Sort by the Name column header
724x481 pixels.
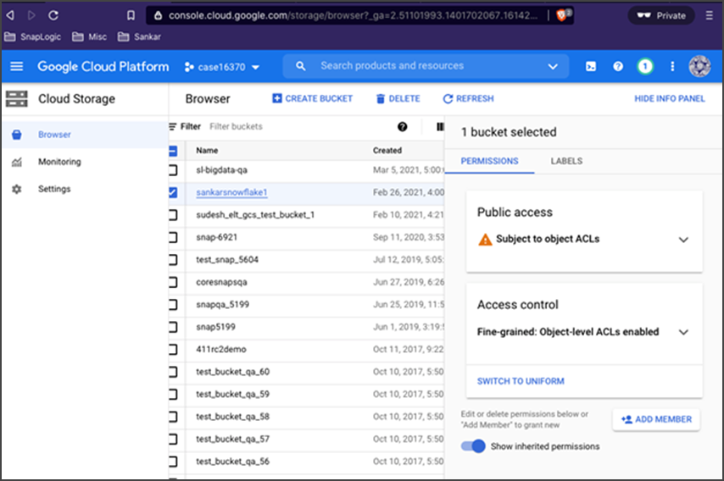207,151
